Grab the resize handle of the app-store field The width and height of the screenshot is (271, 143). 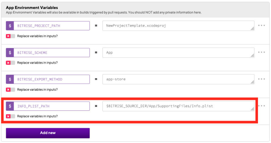point(252,82)
